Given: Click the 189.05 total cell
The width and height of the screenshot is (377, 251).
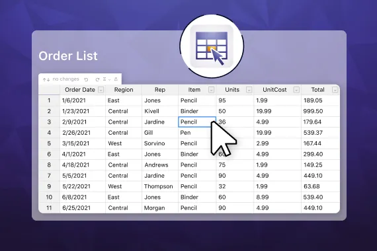Looking at the screenshot, I should coord(321,100).
